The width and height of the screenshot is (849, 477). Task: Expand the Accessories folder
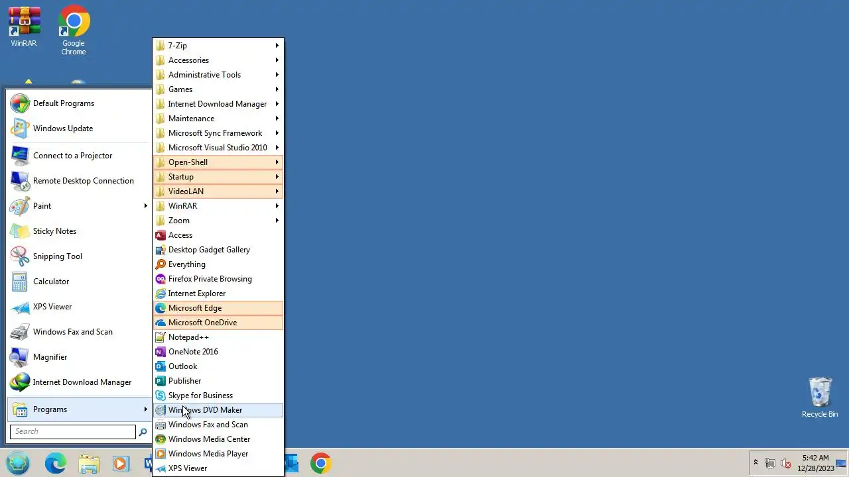218,60
